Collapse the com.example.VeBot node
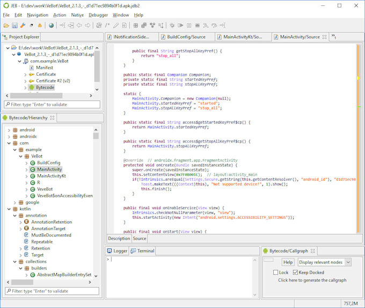Image resolution: width=365 pixels, height=308 pixels. tap(19, 61)
